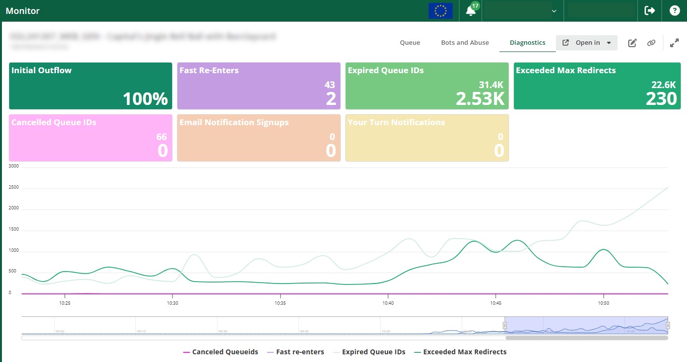Select the Expired Queue IDs tile
The height and width of the screenshot is (362, 687).
[x=427, y=86]
